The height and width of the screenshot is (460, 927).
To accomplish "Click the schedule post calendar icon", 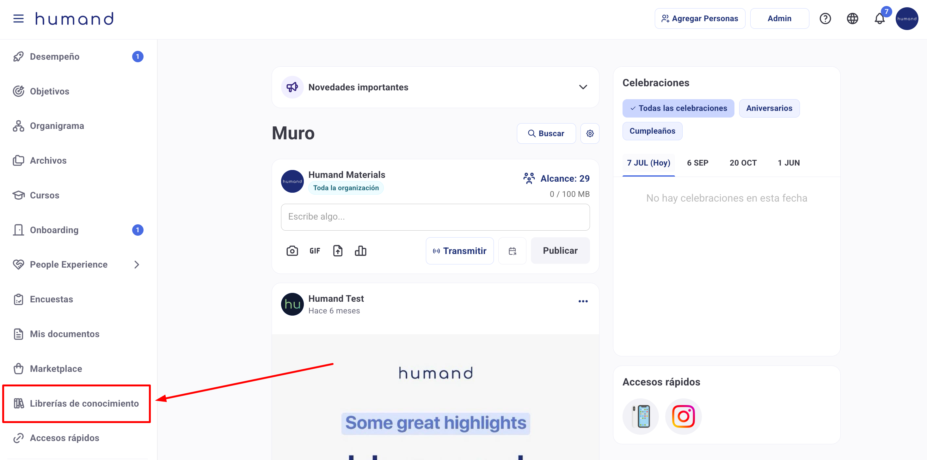I will (512, 251).
